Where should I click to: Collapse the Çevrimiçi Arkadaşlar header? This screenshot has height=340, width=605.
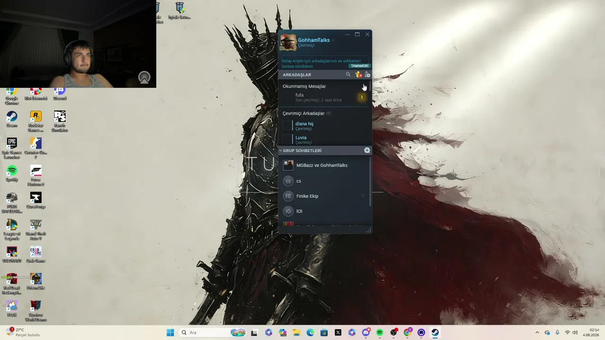click(x=307, y=113)
